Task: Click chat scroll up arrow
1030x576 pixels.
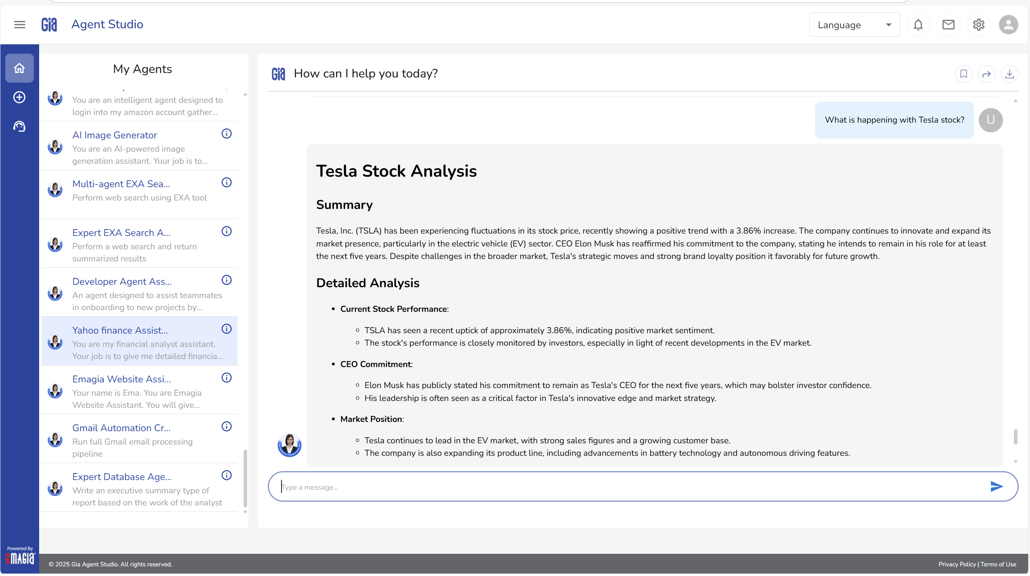Action: coord(1015,101)
